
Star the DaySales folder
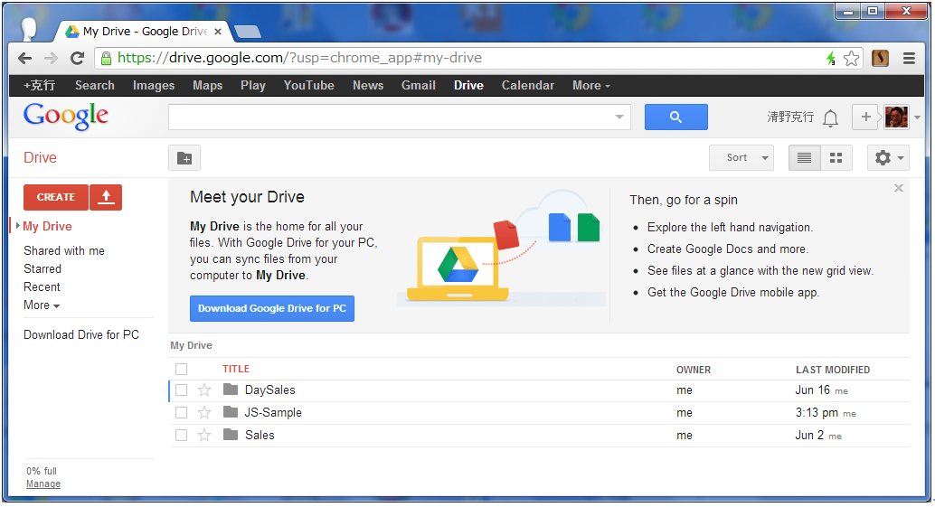tap(204, 390)
